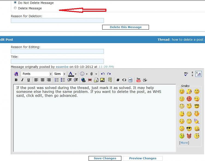Open the thread link 'how to delete a post'

pyautogui.click(x=188, y=39)
